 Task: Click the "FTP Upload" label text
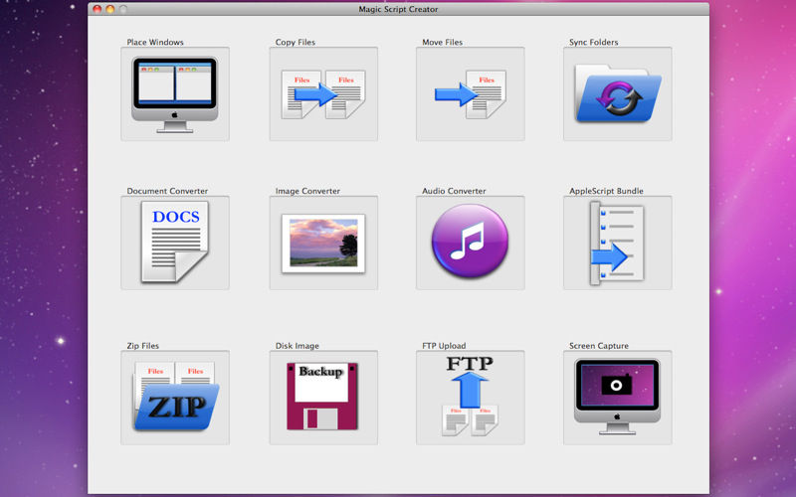(x=444, y=345)
